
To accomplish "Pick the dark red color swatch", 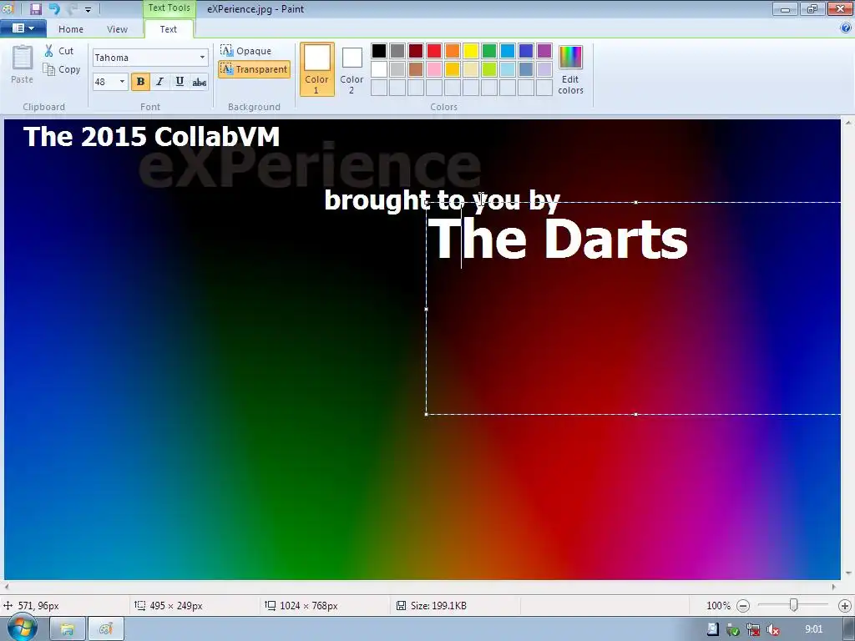I will click(416, 51).
